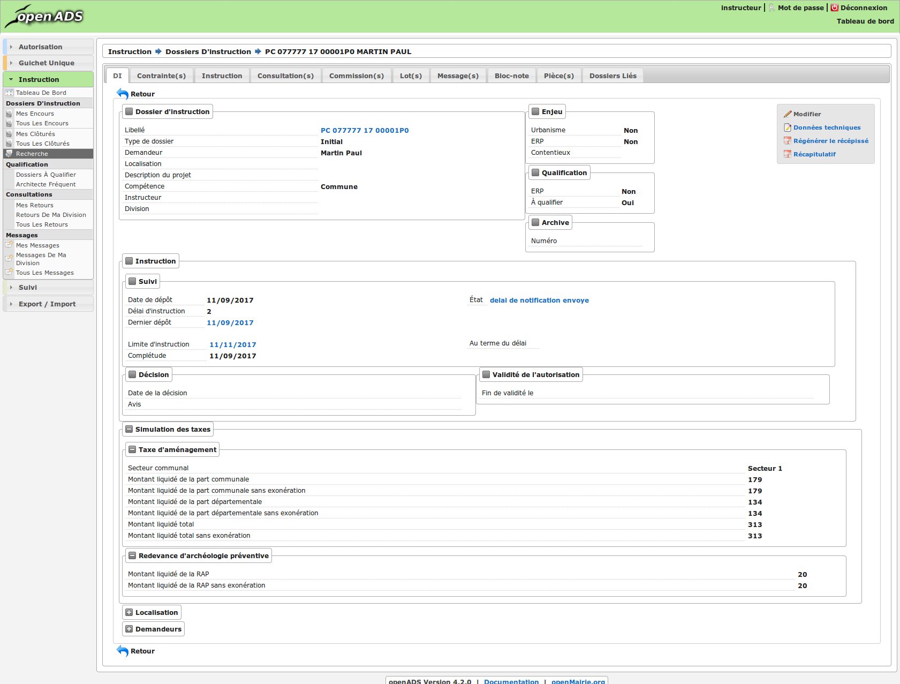Click the Messages De Ma Division envelope icon
The image size is (900, 684).
(9, 258)
